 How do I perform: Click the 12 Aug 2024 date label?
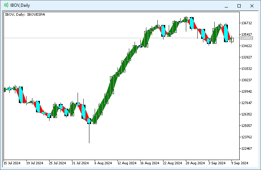pyautogui.click(x=127, y=163)
